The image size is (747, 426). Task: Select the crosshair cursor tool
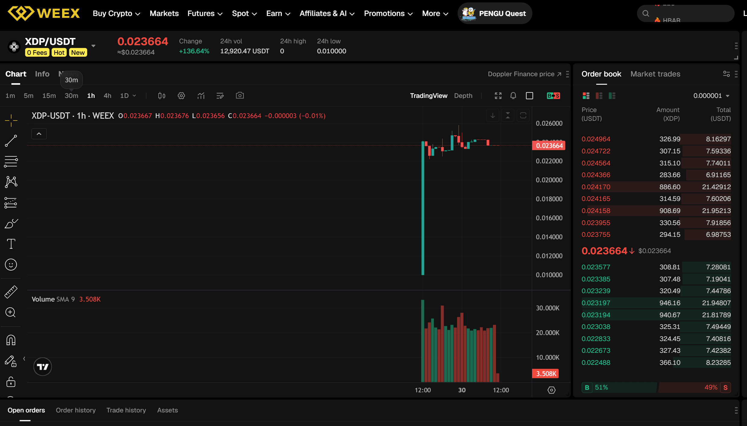tap(11, 121)
